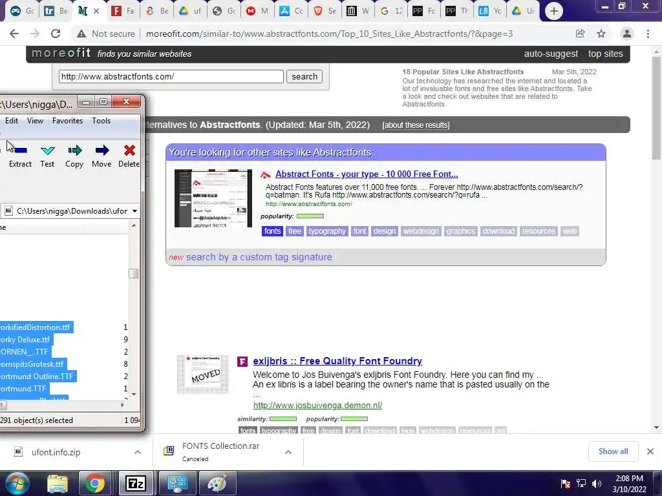
Task: Open the Edit menu in 7-Zip
Action: point(12,121)
